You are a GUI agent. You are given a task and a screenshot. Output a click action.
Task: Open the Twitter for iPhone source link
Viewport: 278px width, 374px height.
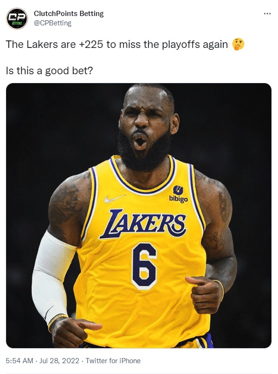click(113, 360)
